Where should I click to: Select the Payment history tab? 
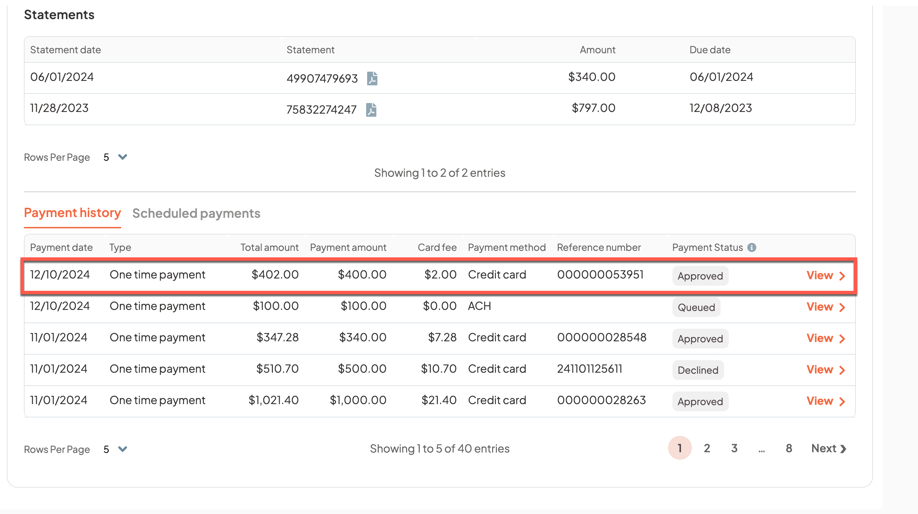pos(72,213)
